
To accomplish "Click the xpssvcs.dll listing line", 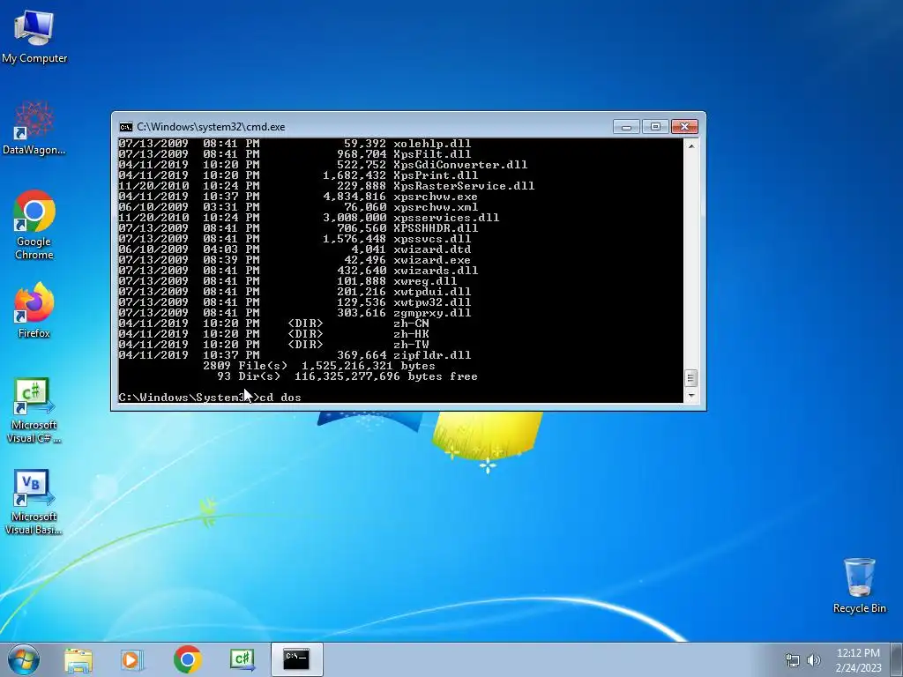I will (x=295, y=239).
